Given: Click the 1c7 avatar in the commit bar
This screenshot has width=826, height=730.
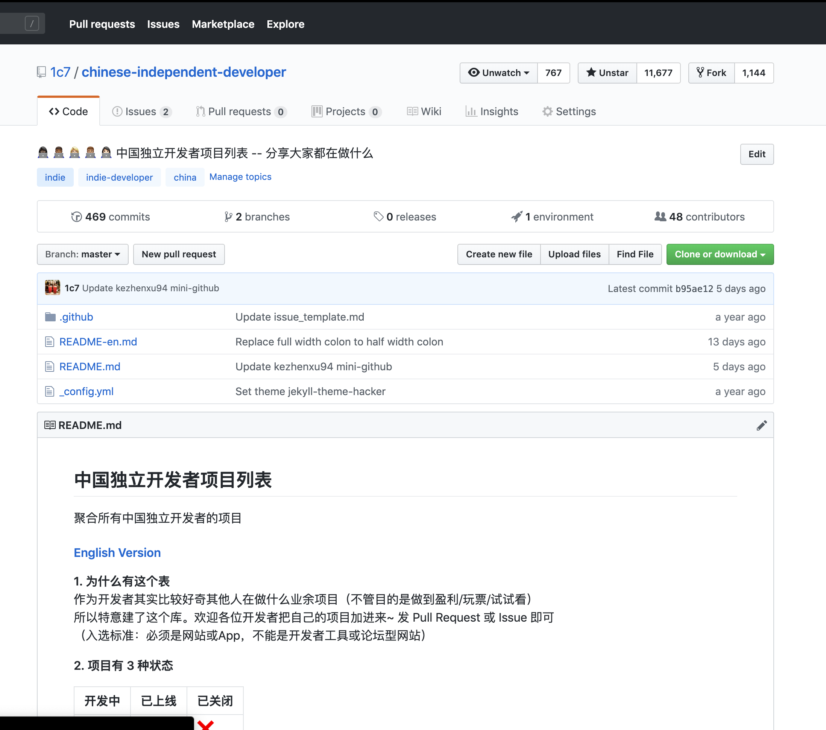Looking at the screenshot, I should pyautogui.click(x=53, y=288).
